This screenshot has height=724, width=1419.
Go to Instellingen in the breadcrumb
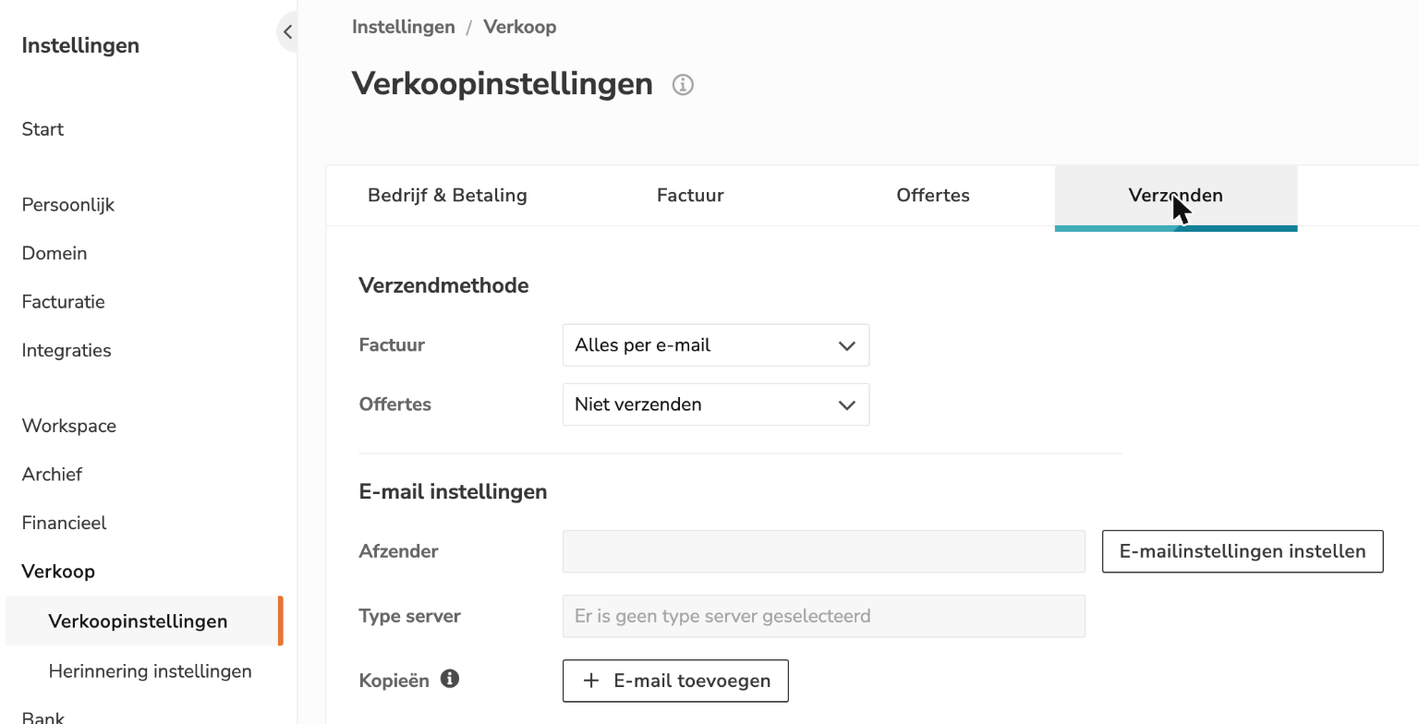(x=404, y=27)
